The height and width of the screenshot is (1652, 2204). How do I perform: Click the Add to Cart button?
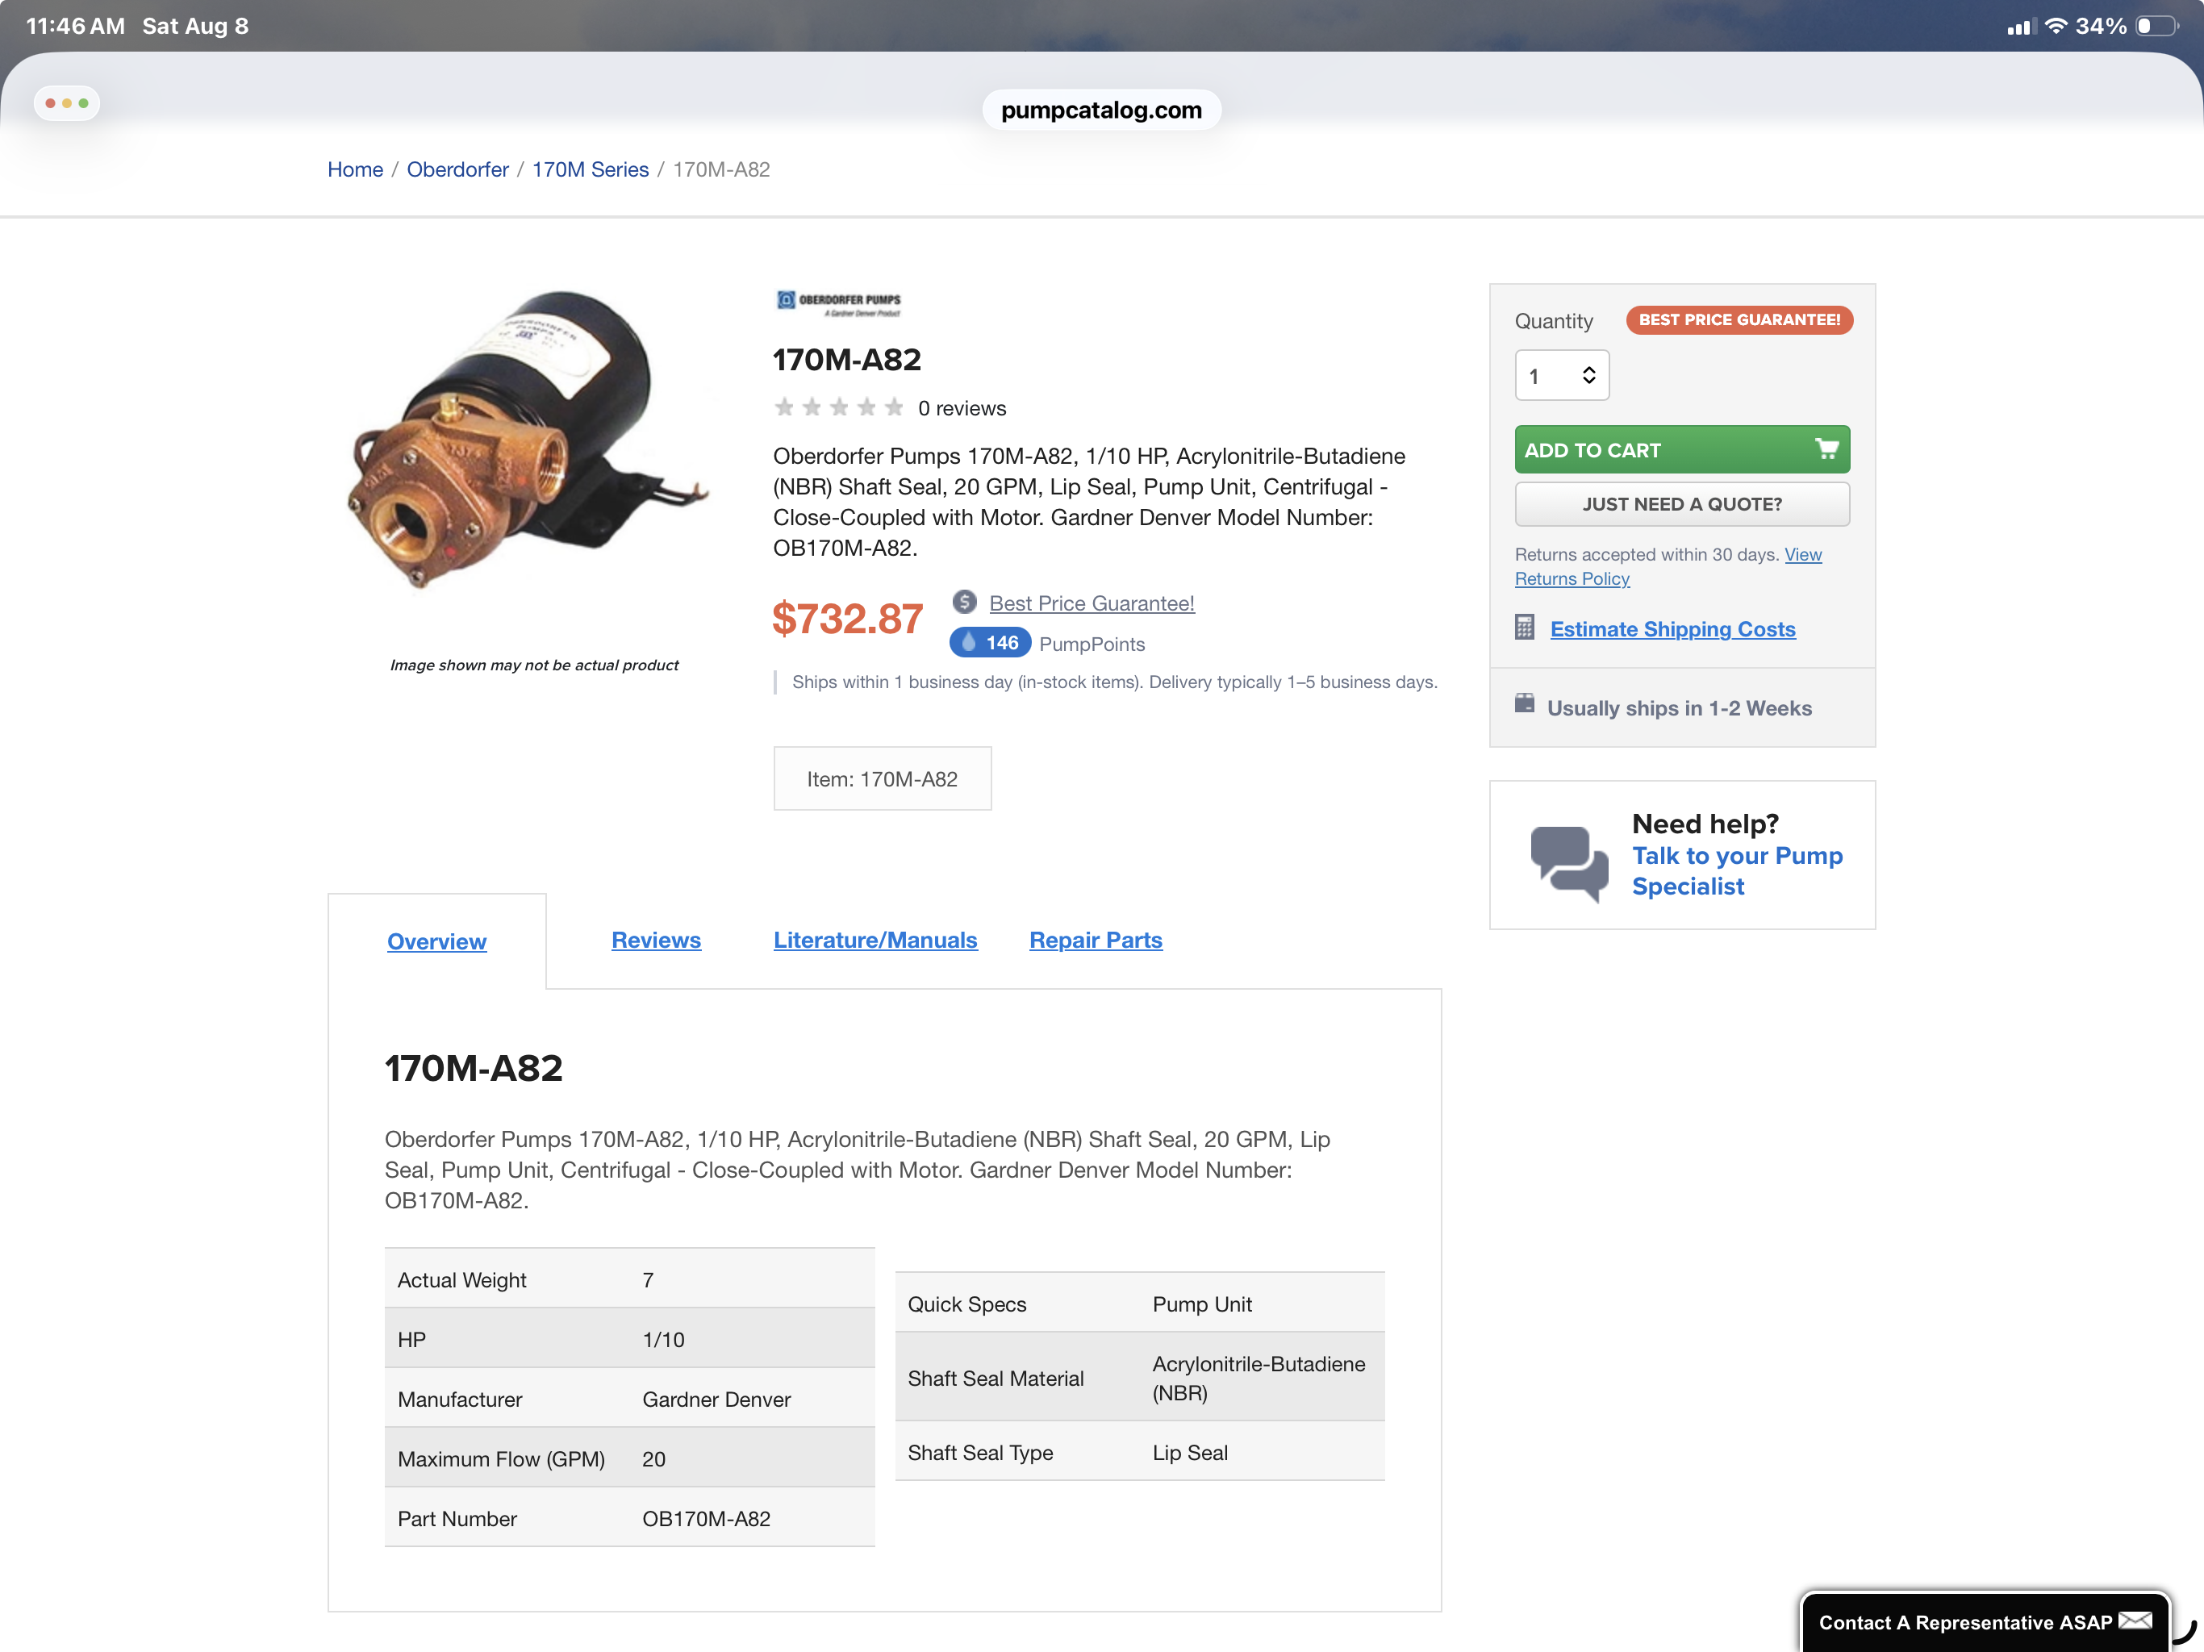pyautogui.click(x=1681, y=449)
